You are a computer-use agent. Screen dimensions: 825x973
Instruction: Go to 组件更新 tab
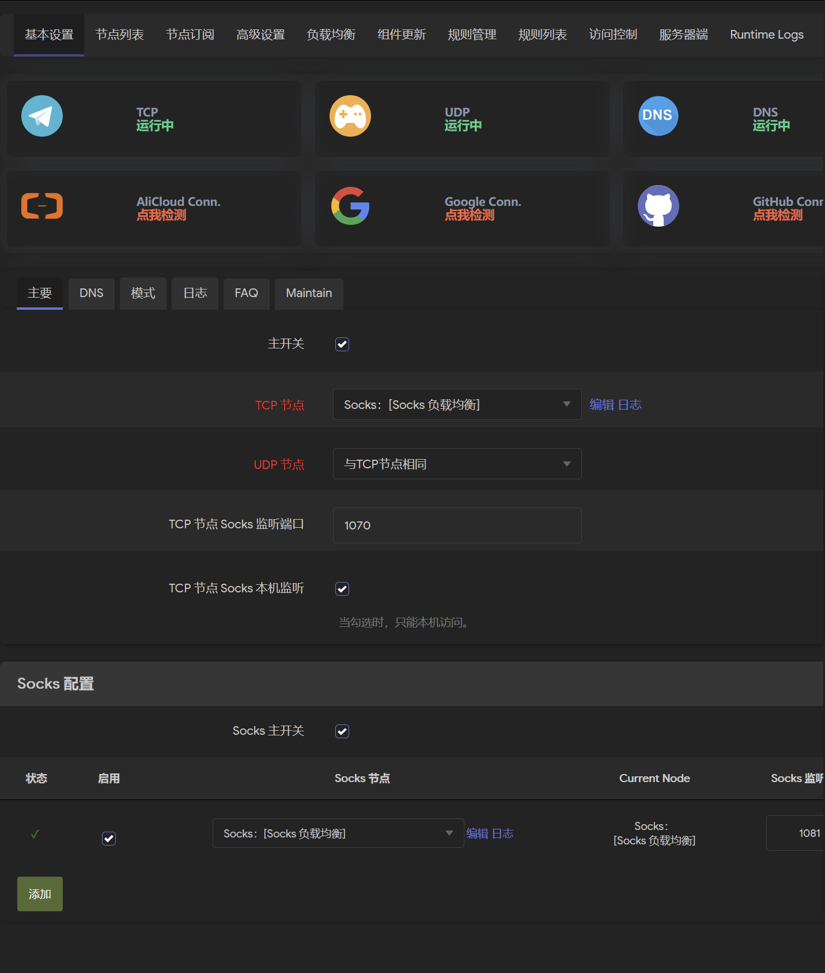402,35
